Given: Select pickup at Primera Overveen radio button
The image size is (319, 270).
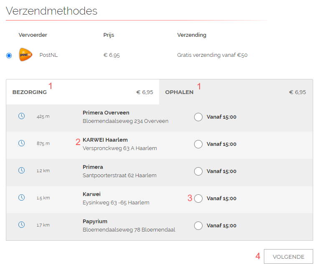Looking at the screenshot, I should [x=198, y=117].
